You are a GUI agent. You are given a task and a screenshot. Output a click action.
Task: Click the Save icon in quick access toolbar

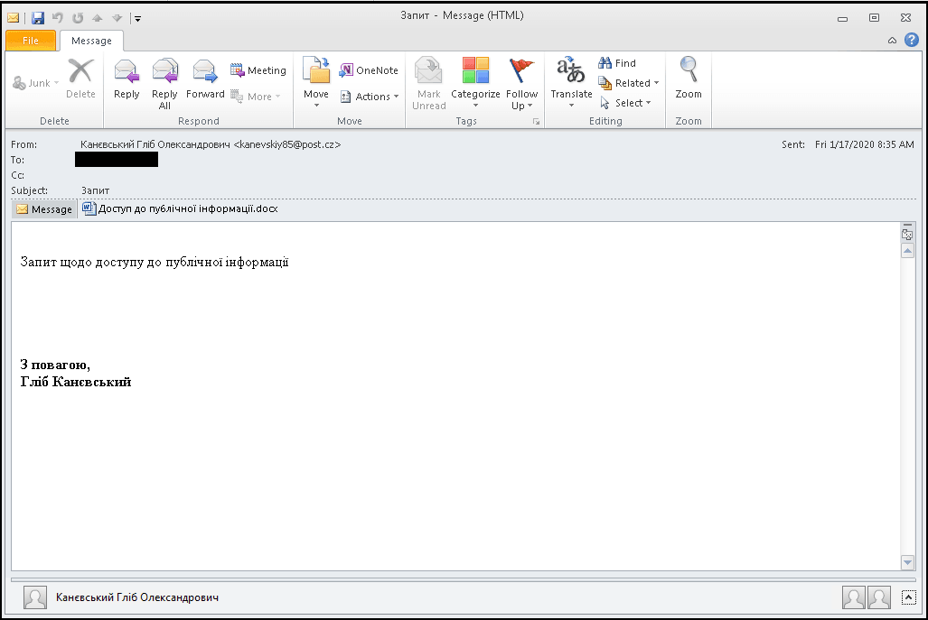coord(38,17)
